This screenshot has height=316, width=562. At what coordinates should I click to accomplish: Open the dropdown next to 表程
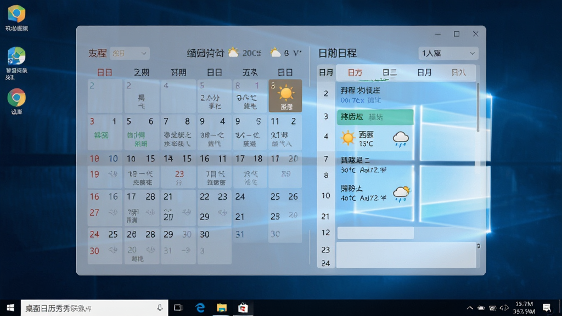[x=130, y=53]
